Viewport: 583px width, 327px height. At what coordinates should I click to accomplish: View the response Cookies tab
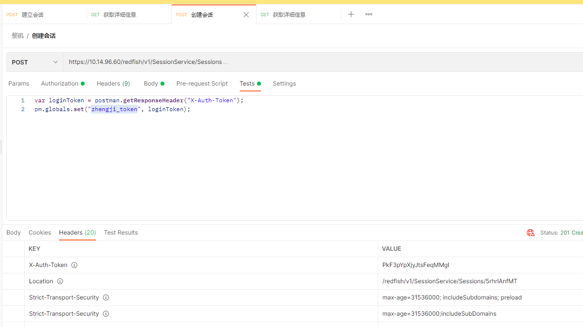[39, 232]
